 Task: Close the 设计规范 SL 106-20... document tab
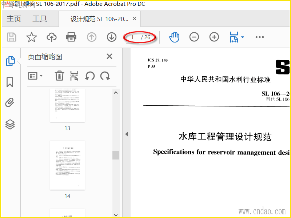135,19
